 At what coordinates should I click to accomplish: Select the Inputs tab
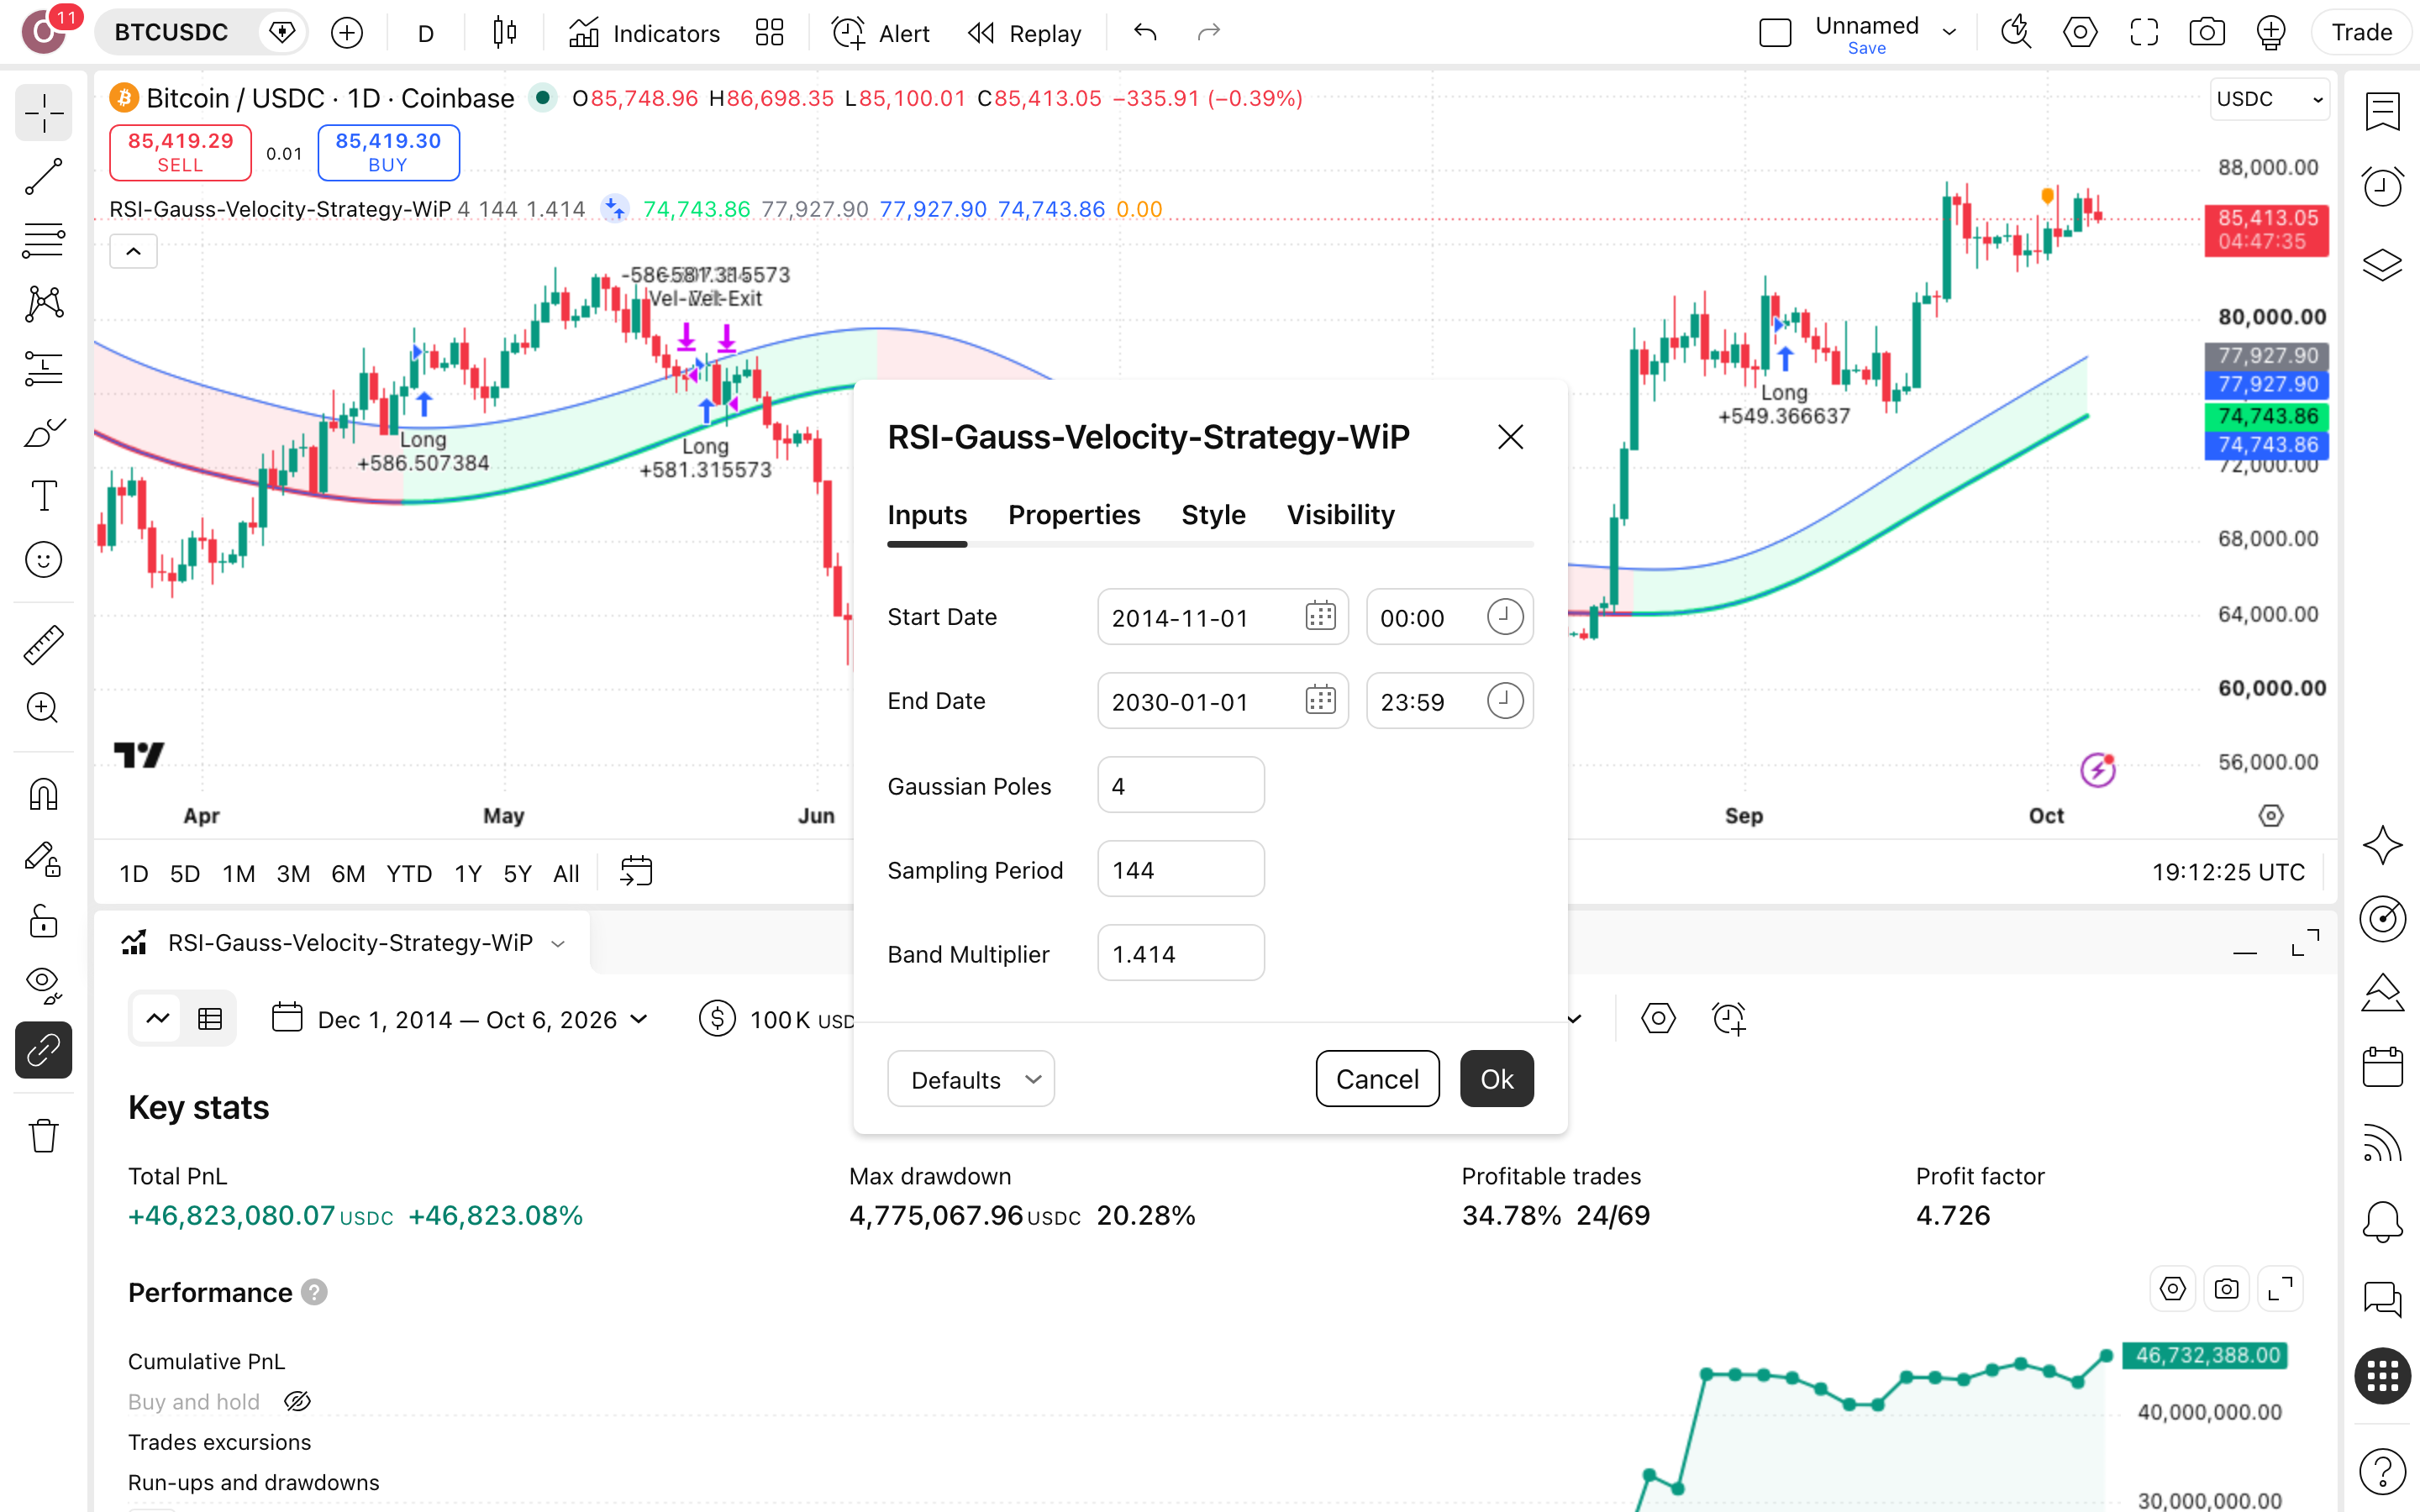(927, 514)
